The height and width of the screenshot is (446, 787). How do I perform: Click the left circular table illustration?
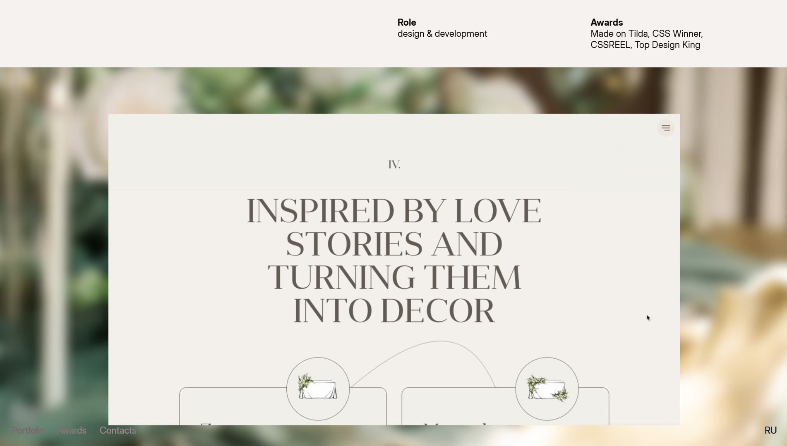point(318,389)
